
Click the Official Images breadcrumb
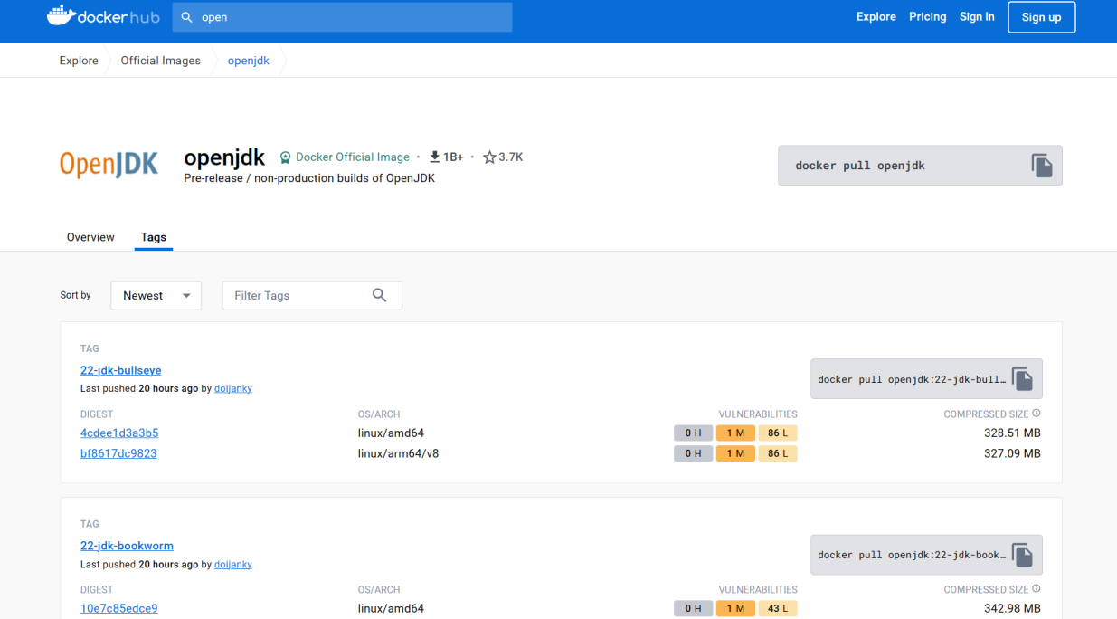tap(160, 61)
